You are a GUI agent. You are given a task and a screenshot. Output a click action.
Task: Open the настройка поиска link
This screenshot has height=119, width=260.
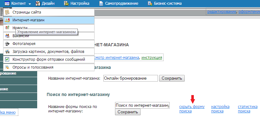[220, 109]
